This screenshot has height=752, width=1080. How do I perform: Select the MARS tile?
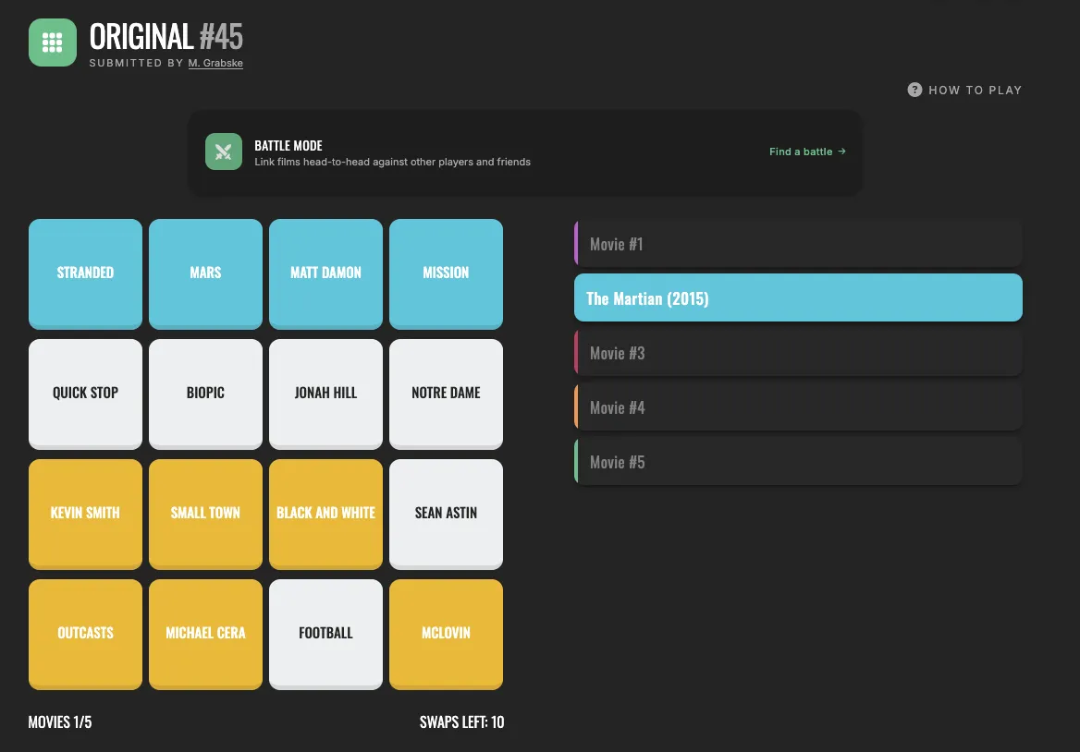tap(206, 273)
